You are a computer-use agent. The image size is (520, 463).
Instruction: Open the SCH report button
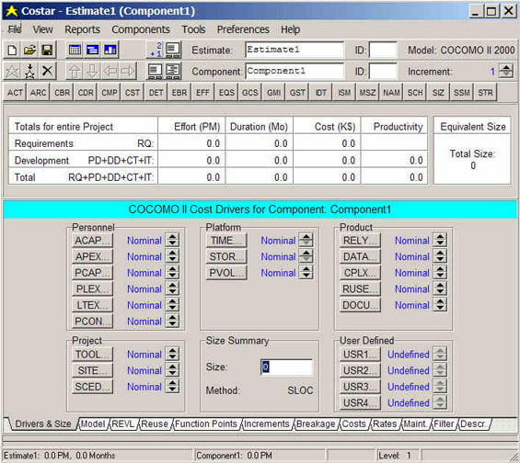click(415, 93)
